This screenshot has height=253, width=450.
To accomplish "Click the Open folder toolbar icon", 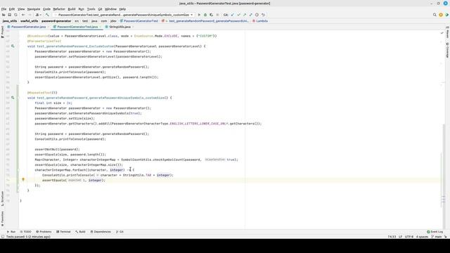I will click(x=4, y=15).
